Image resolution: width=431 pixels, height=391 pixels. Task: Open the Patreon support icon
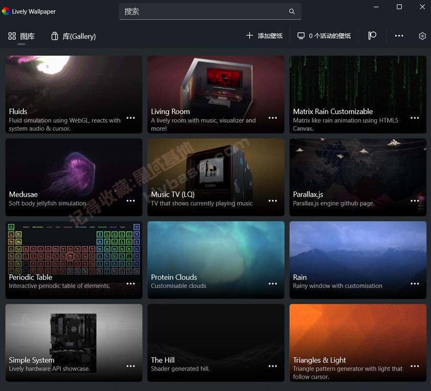click(x=372, y=35)
